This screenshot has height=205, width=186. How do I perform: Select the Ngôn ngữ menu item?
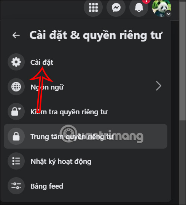coord(86,86)
